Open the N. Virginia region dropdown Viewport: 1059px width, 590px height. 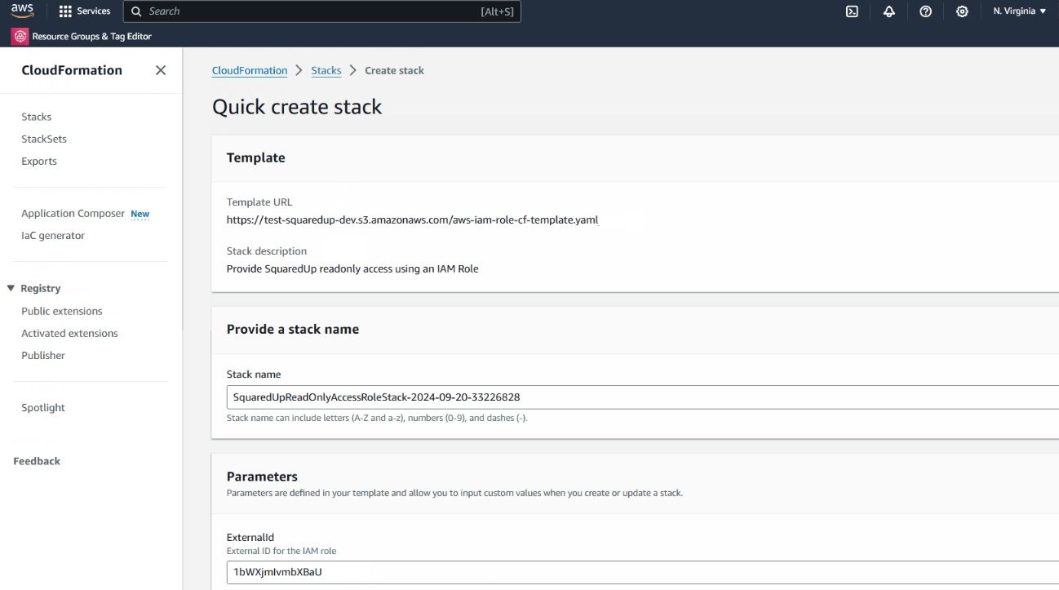click(1018, 11)
